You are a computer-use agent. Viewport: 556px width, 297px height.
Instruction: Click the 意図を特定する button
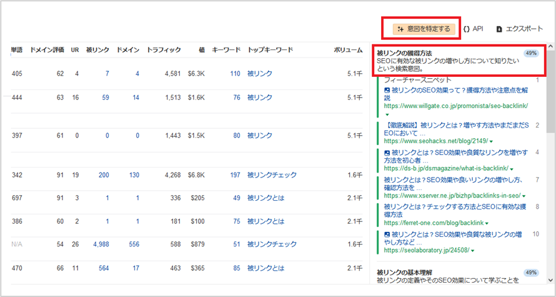coord(424,29)
